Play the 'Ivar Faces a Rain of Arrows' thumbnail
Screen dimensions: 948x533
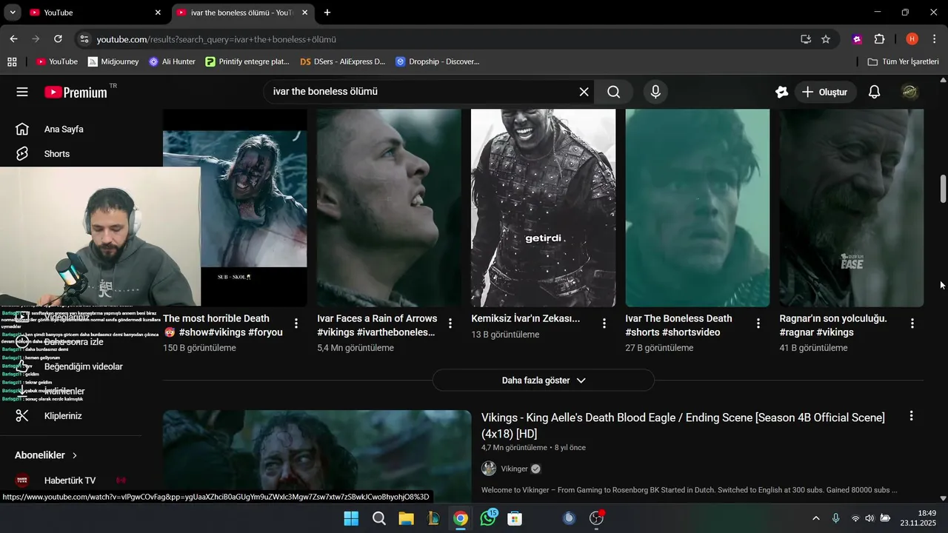[x=389, y=207]
